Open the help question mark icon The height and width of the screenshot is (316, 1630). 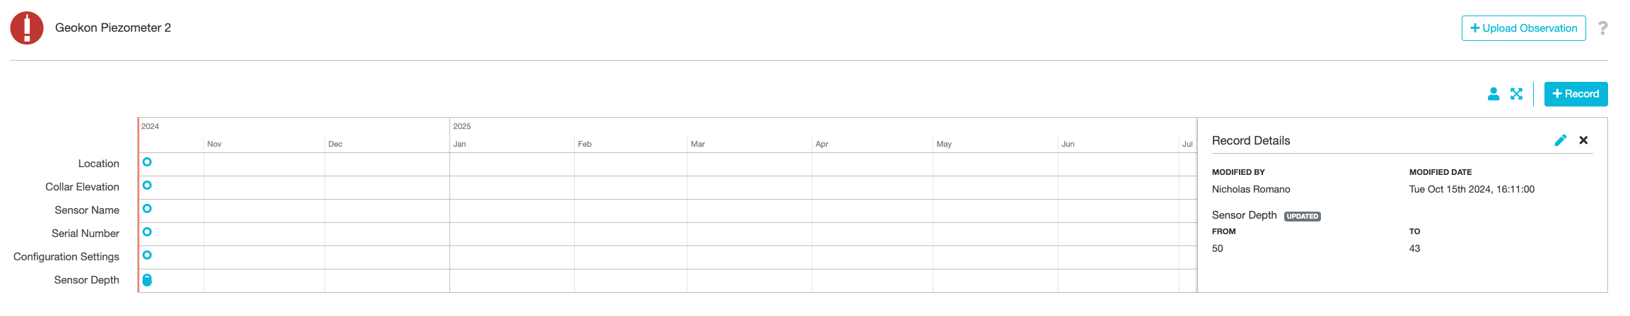1602,28
